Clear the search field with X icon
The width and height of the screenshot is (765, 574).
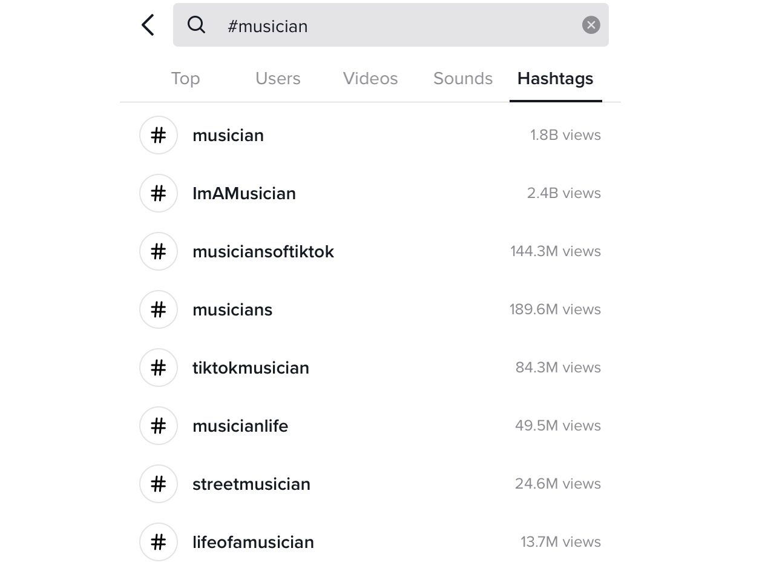pyautogui.click(x=591, y=25)
